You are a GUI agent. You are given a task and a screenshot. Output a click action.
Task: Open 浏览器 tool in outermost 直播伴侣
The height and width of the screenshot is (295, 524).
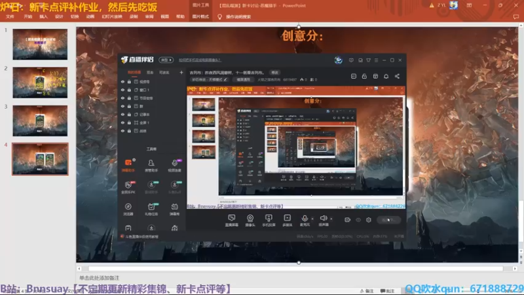(128, 209)
